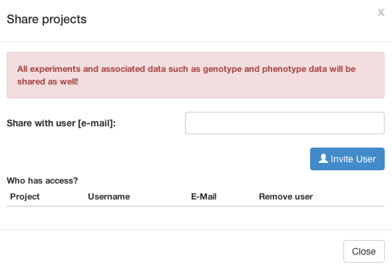Click the Invite User button text
This screenshot has width=392, height=266.
(x=353, y=159)
